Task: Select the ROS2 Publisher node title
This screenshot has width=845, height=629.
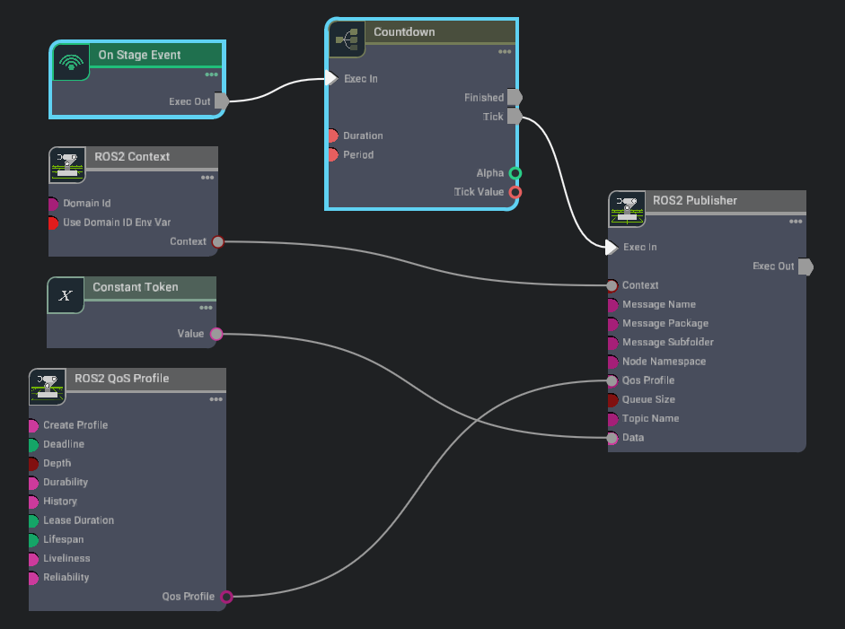Action: [x=694, y=201]
